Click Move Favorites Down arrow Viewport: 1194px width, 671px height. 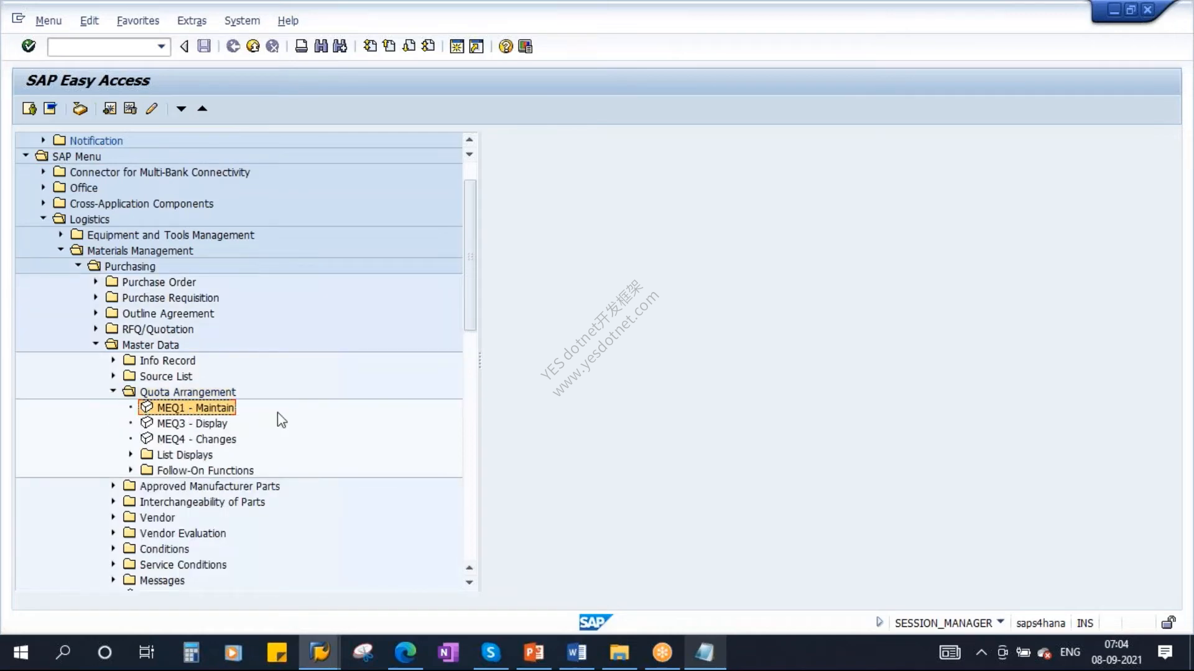pyautogui.click(x=181, y=109)
